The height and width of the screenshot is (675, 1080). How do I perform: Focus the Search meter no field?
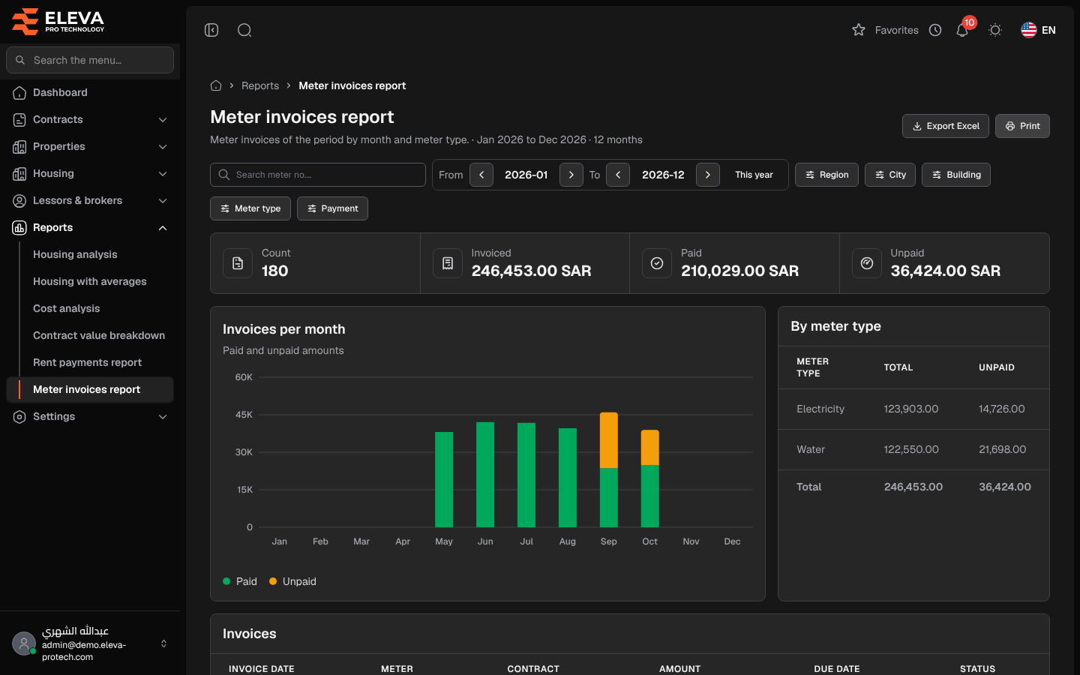[318, 175]
